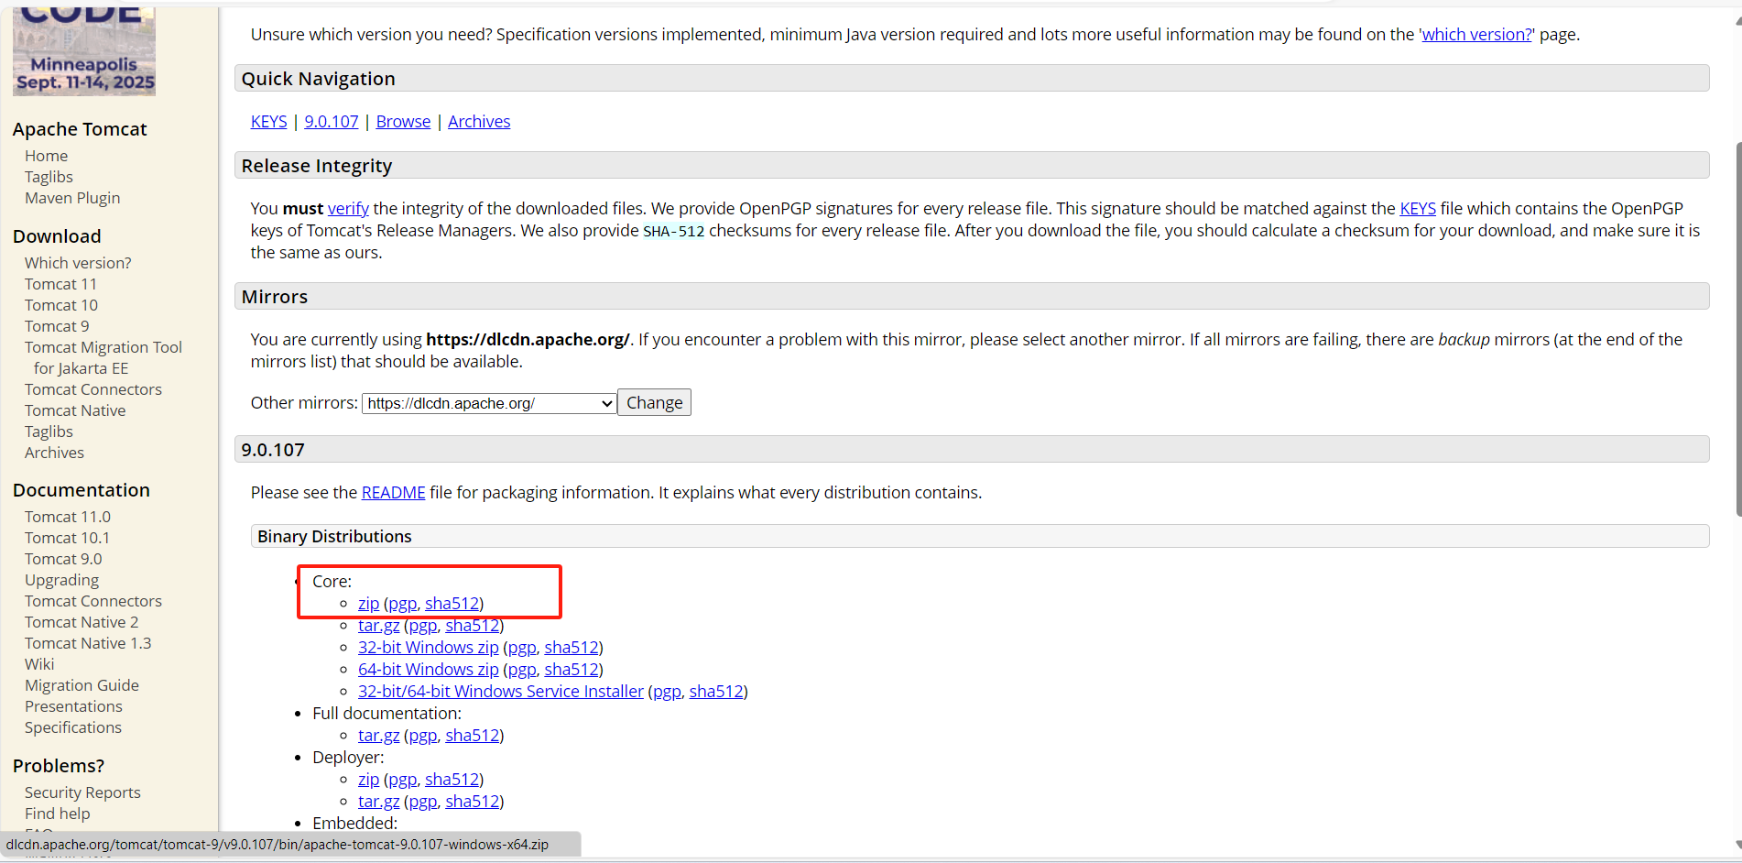Open the README file link
Image resolution: width=1742 pixels, height=863 pixels.
coord(394,492)
